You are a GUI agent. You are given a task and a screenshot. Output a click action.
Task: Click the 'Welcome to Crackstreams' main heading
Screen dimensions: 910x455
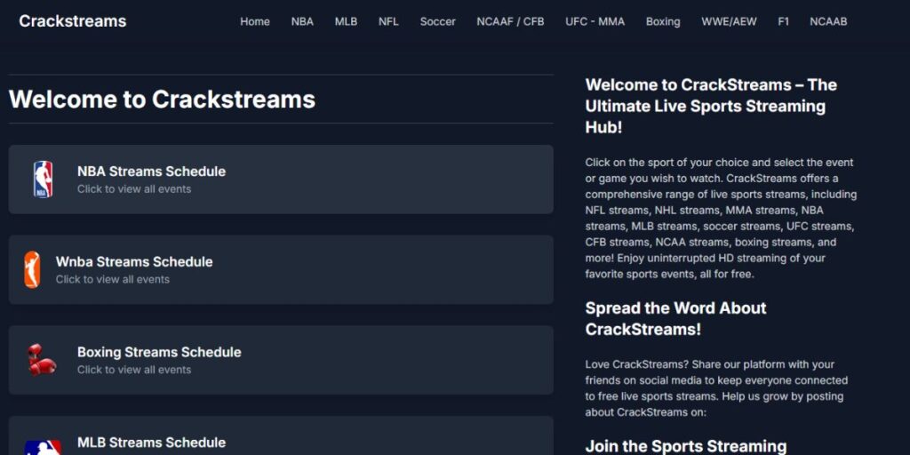162,100
